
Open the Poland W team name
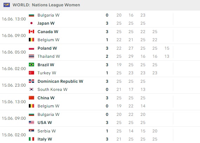pyautogui.click(x=47, y=48)
